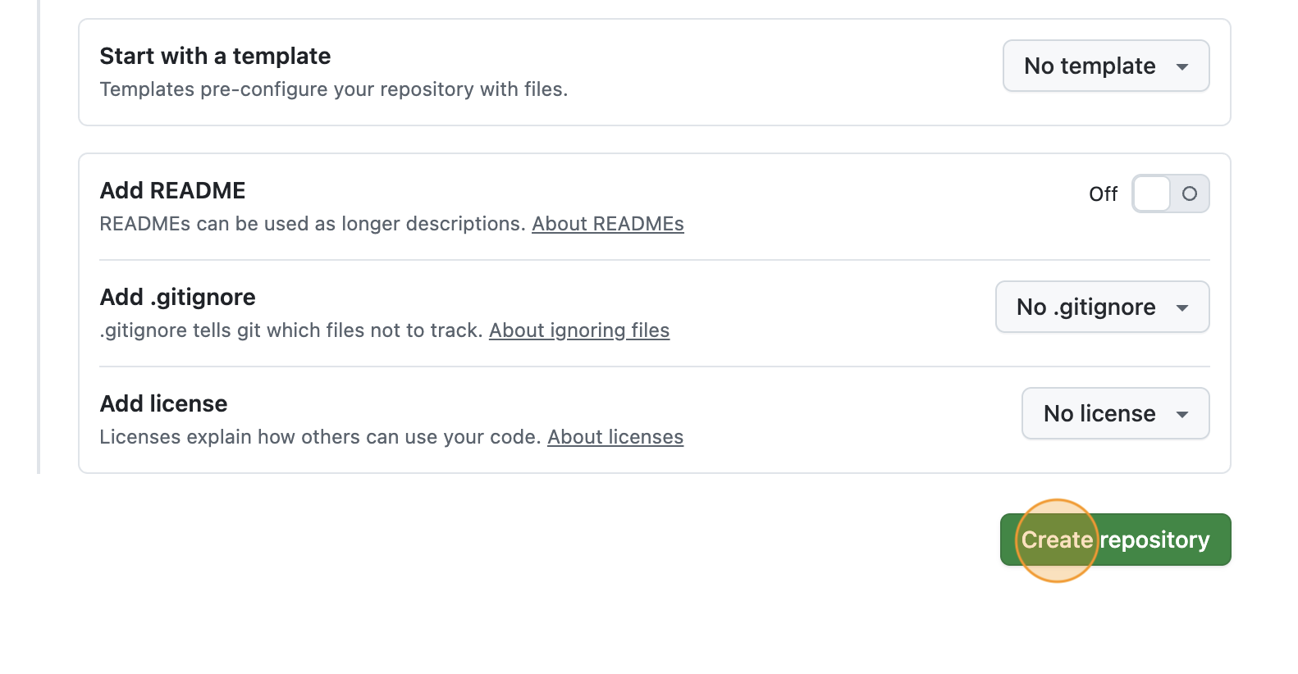Image resolution: width=1298 pixels, height=674 pixels.
Task: Open the About ignoring files link
Action: coord(579,330)
